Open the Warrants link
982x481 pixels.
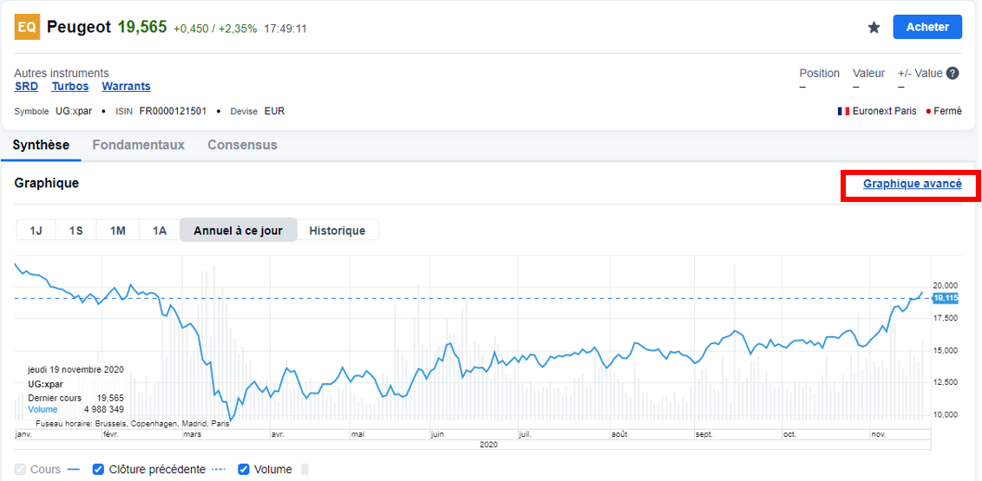(x=126, y=87)
